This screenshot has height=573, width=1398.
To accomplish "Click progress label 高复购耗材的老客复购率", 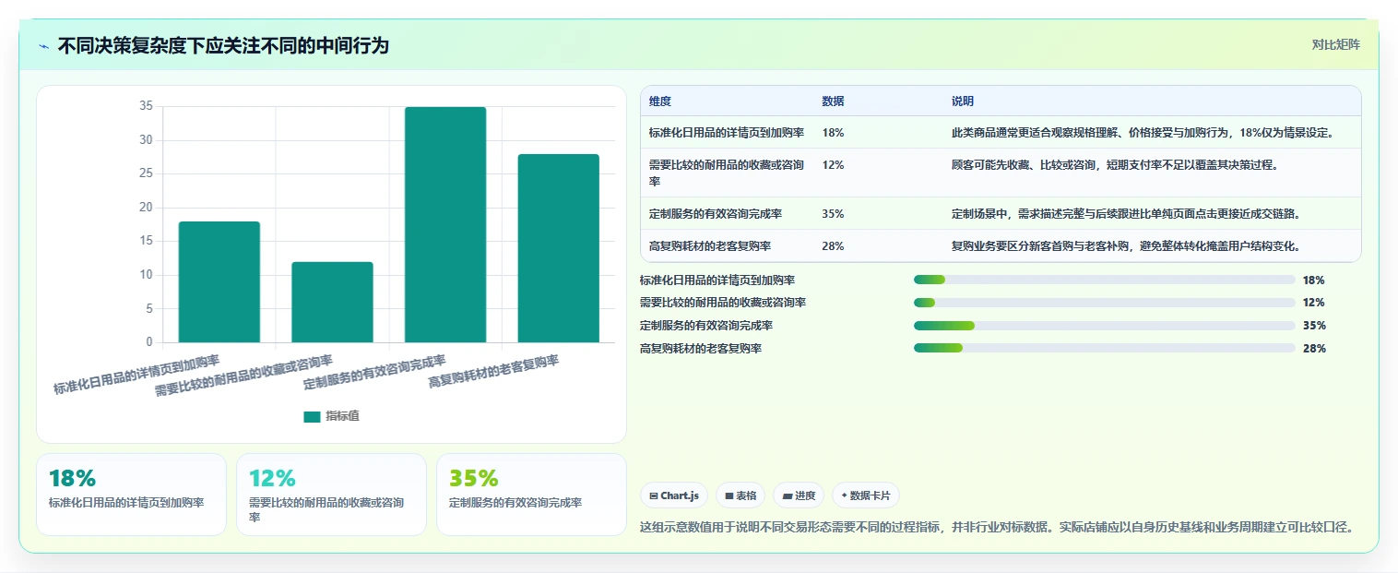I will tap(701, 348).
